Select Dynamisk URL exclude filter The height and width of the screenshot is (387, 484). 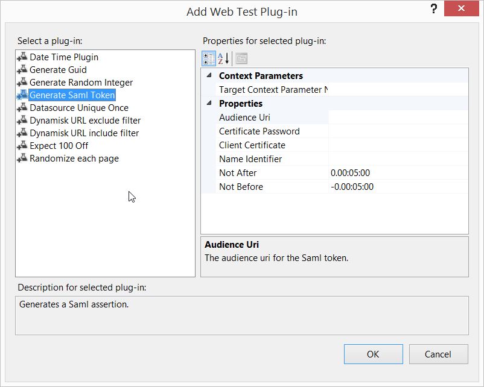point(85,121)
